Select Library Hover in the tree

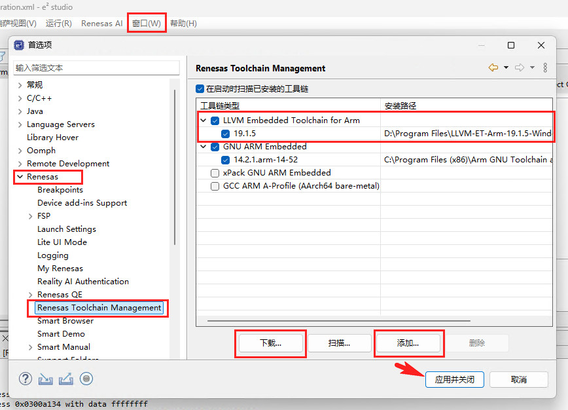pyautogui.click(x=52, y=138)
